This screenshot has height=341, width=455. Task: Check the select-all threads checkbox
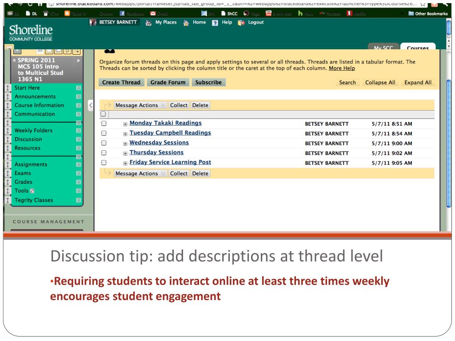103,114
